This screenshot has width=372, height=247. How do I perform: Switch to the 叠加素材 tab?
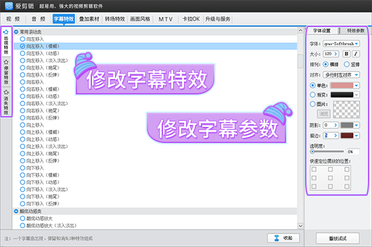[89, 19]
